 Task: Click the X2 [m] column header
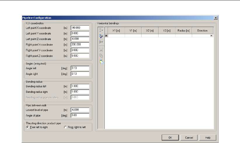pos(150,31)
